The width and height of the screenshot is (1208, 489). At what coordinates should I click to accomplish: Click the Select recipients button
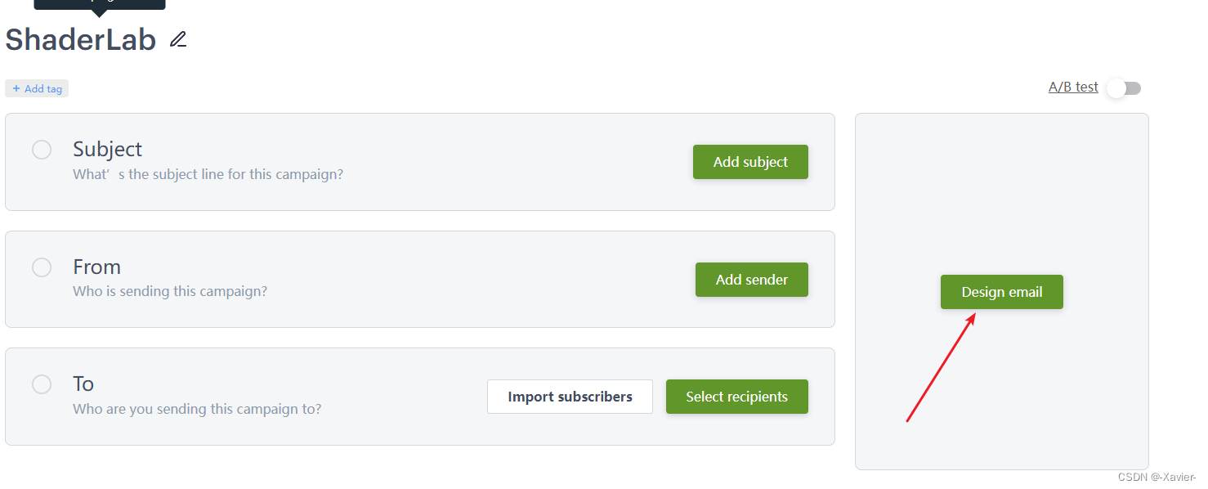tap(736, 397)
